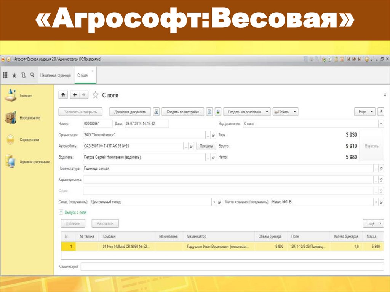Close the С поля tab

pyautogui.click(x=93, y=71)
